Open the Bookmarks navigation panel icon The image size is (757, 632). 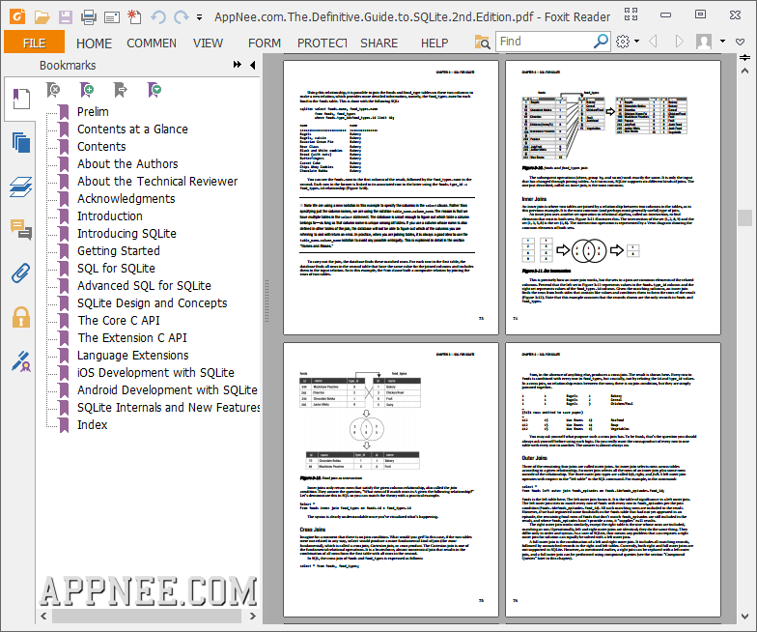(20, 99)
